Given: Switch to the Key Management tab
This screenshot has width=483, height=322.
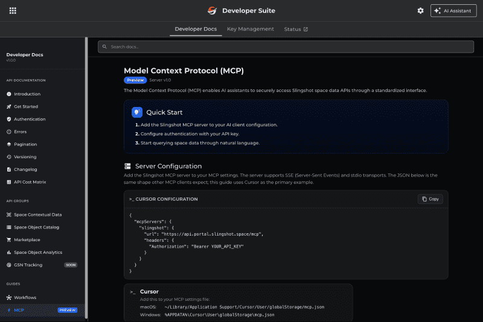Looking at the screenshot, I should [x=250, y=29].
